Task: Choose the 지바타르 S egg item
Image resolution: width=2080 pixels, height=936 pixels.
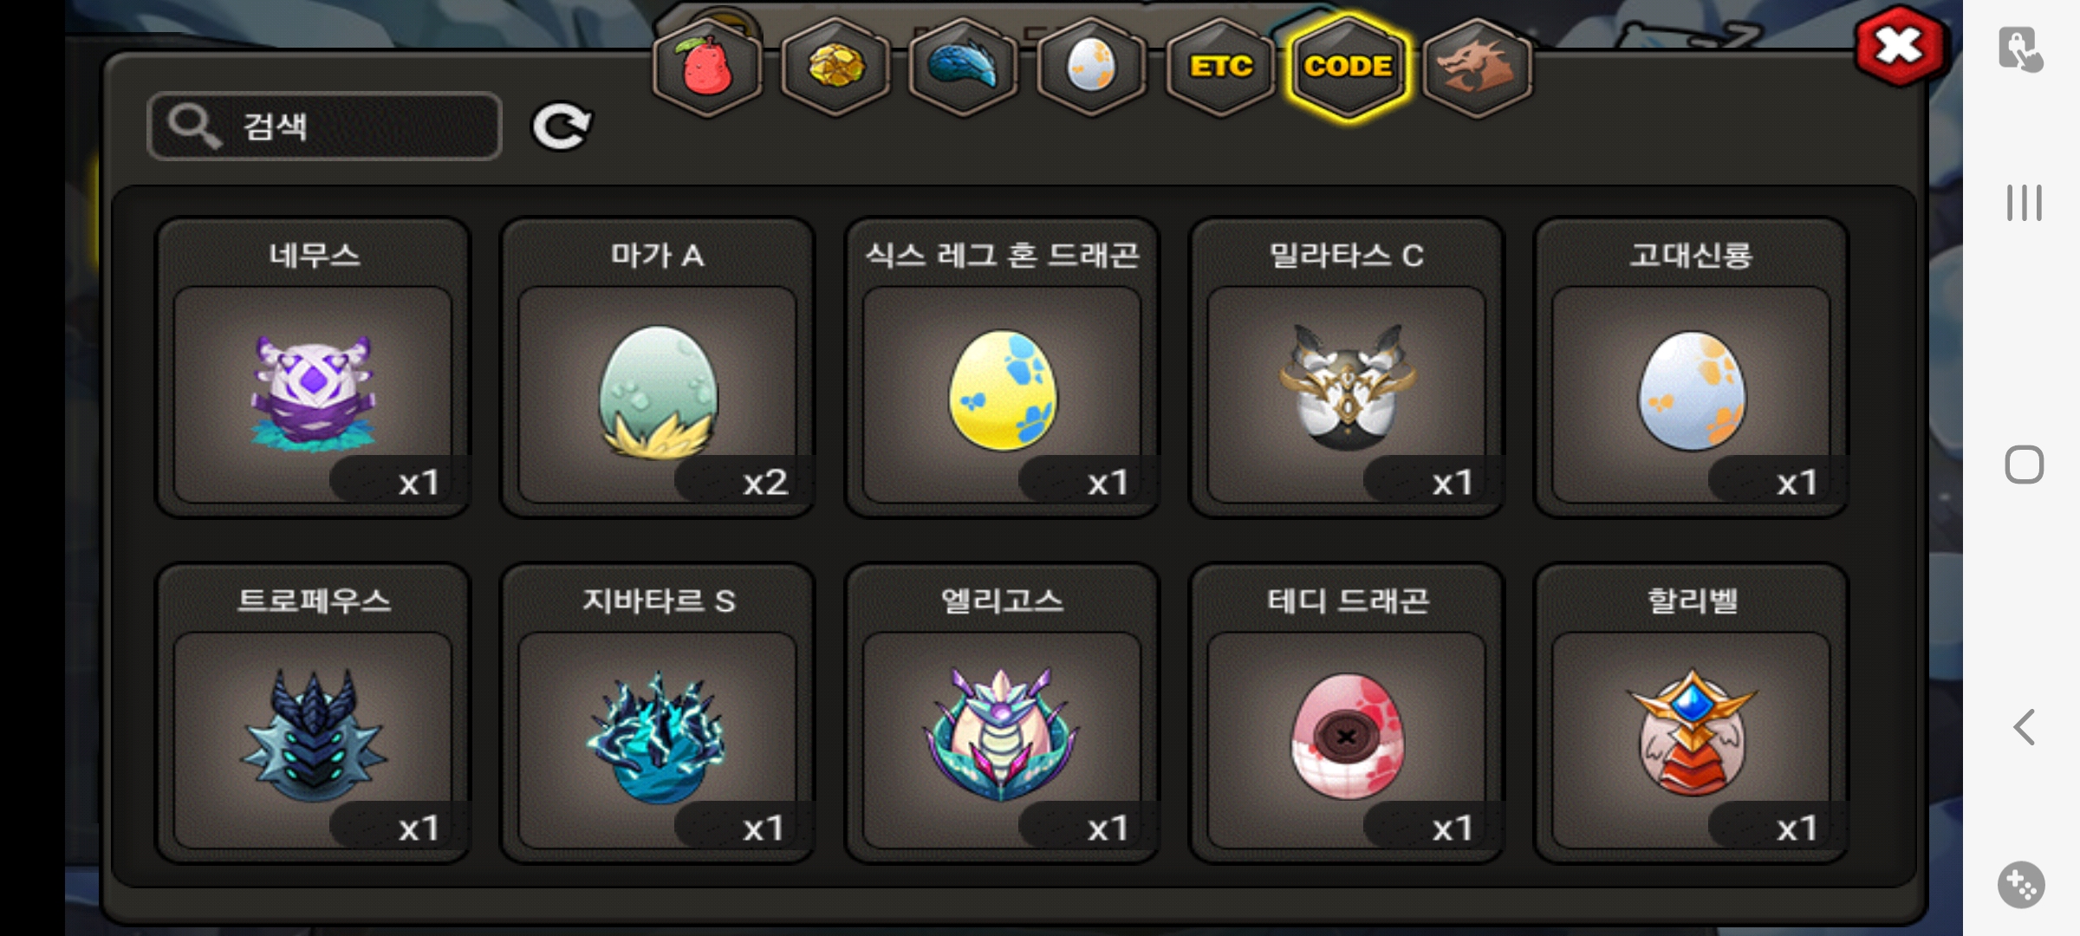Action: tap(658, 713)
